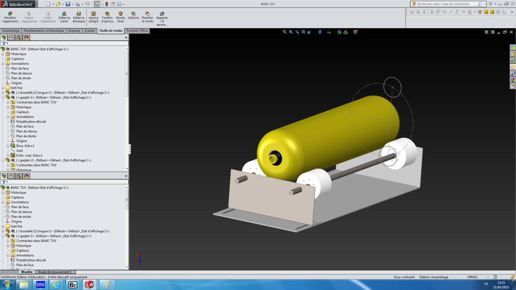This screenshot has width=516, height=290.
Task: Click the Windows Start button
Action: point(7,285)
